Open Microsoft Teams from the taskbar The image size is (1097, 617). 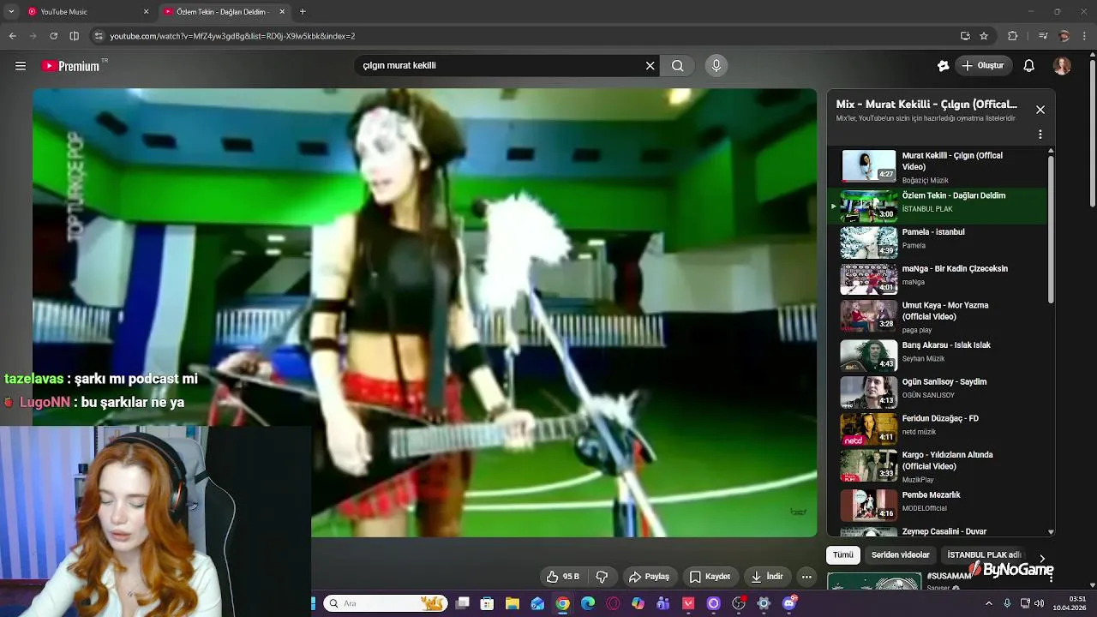click(662, 603)
